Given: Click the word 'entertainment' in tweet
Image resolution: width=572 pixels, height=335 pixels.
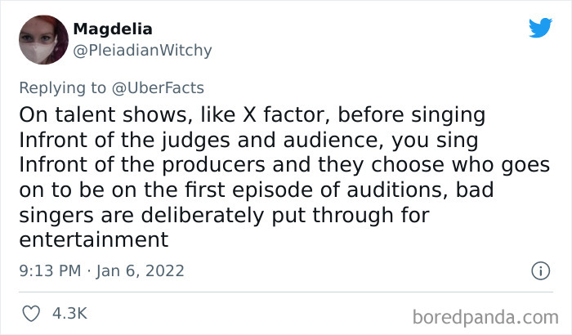Looking at the screenshot, I should click(92, 240).
